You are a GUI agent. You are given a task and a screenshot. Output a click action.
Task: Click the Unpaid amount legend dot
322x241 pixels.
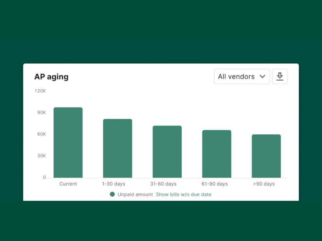pos(112,194)
